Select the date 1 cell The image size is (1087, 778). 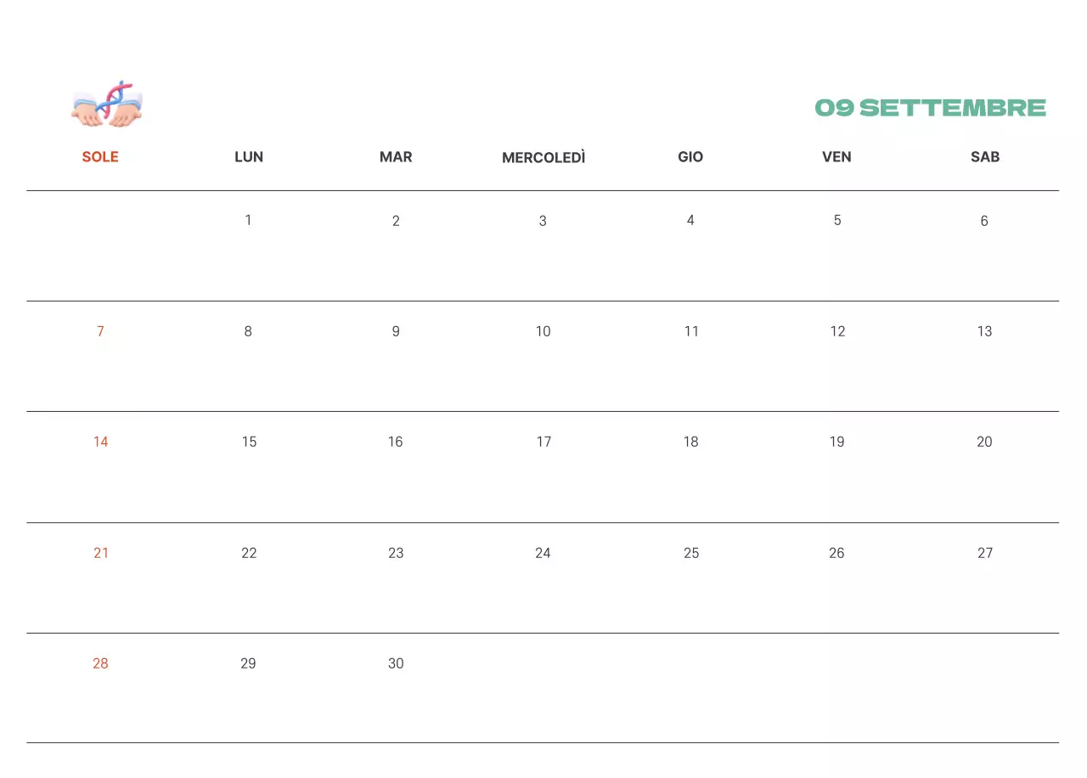[x=248, y=221]
